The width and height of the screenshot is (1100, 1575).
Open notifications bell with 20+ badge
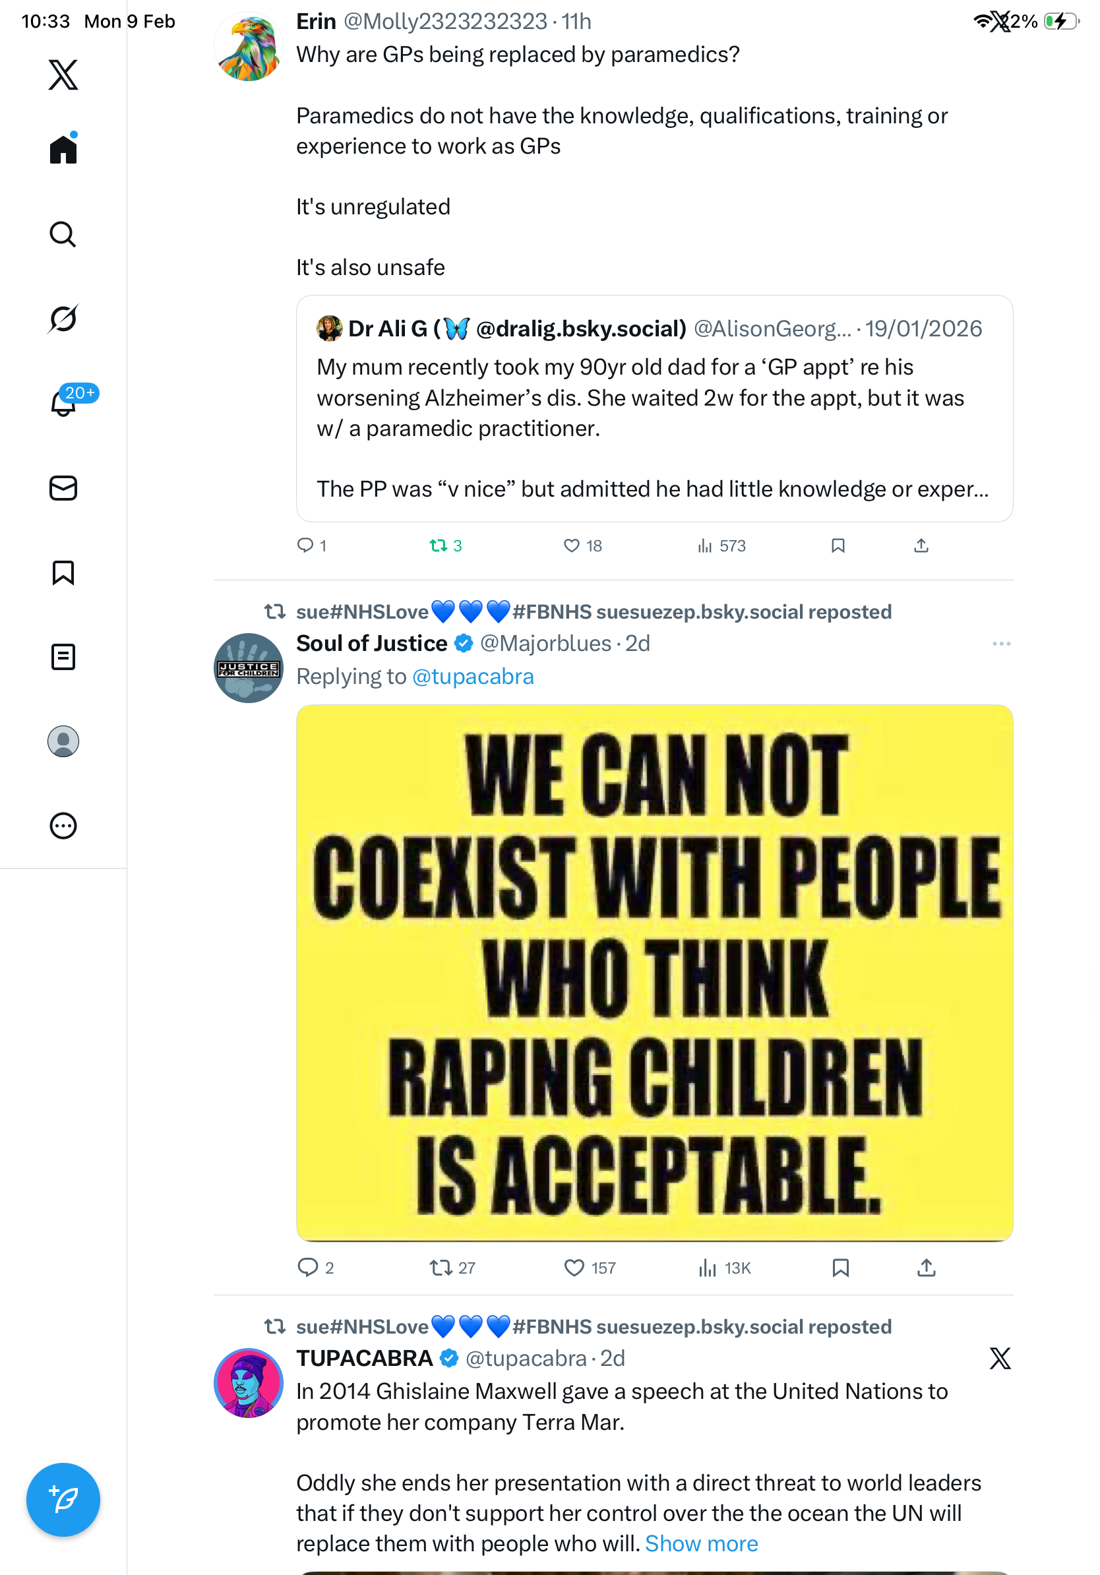(x=63, y=403)
